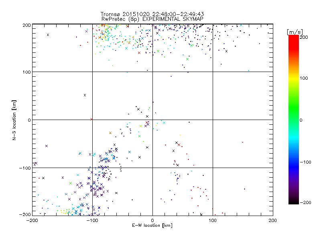This screenshot has height=240, width=321.
Task: Click the N-S axis tick label "0"
Action: pyautogui.click(x=29, y=120)
